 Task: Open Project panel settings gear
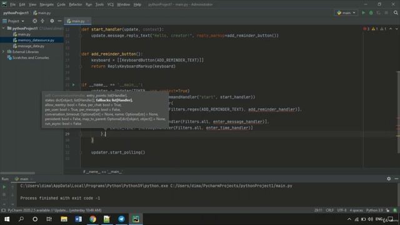coord(52,21)
